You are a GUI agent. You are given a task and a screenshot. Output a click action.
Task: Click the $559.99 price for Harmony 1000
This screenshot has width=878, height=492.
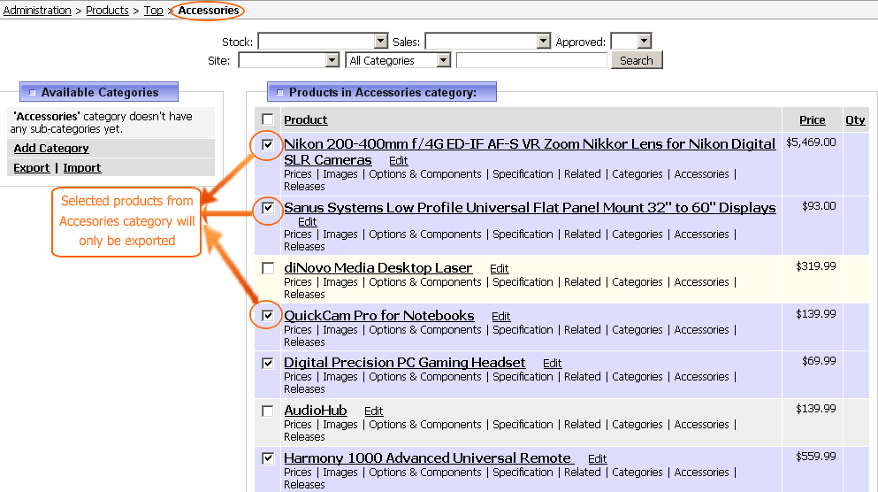[816, 457]
